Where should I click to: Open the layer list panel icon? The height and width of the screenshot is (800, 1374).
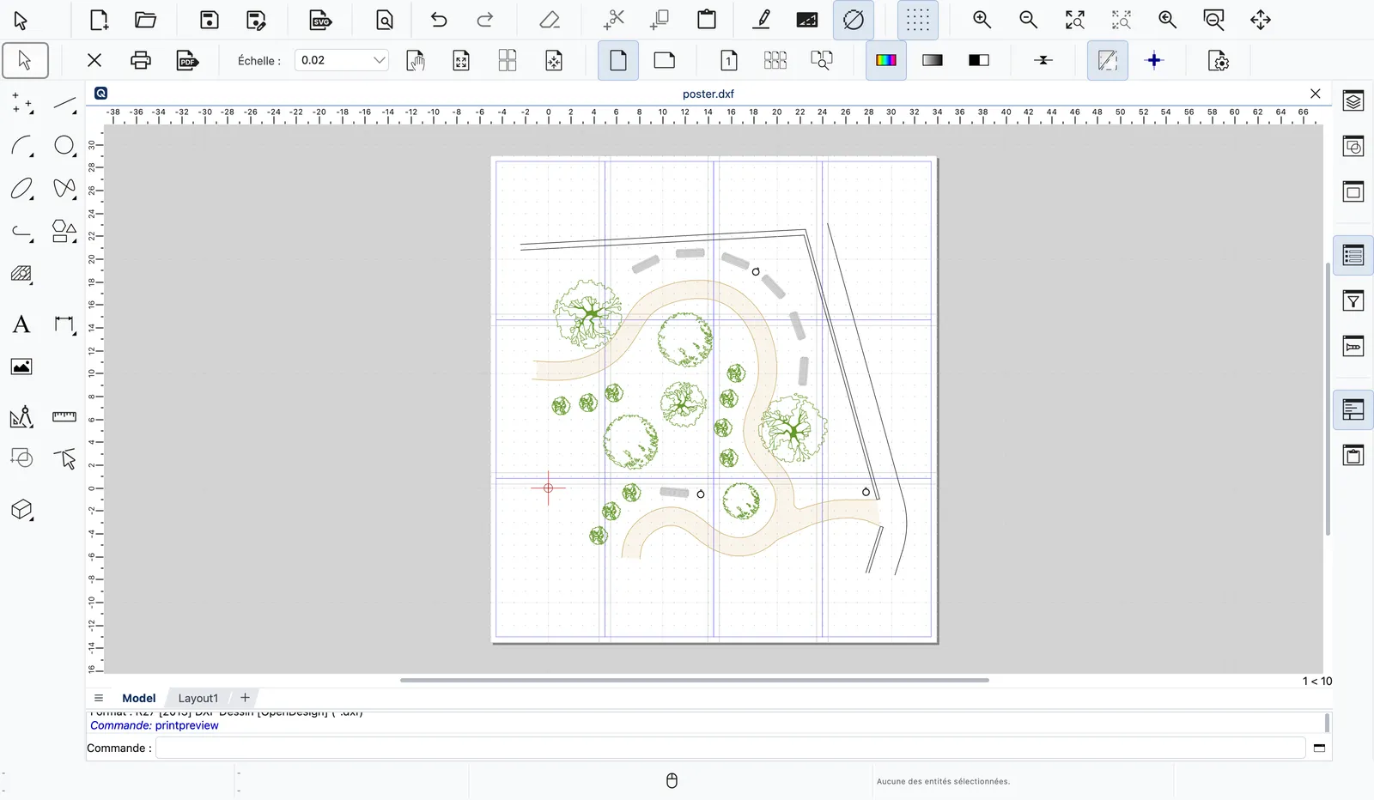coord(1353,255)
